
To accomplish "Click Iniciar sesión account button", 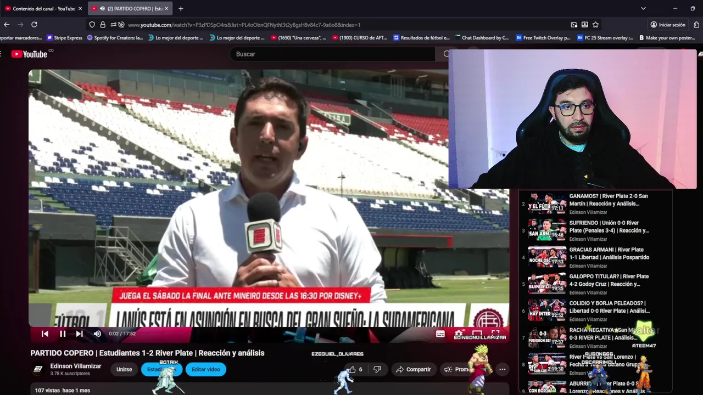I will pos(667,25).
